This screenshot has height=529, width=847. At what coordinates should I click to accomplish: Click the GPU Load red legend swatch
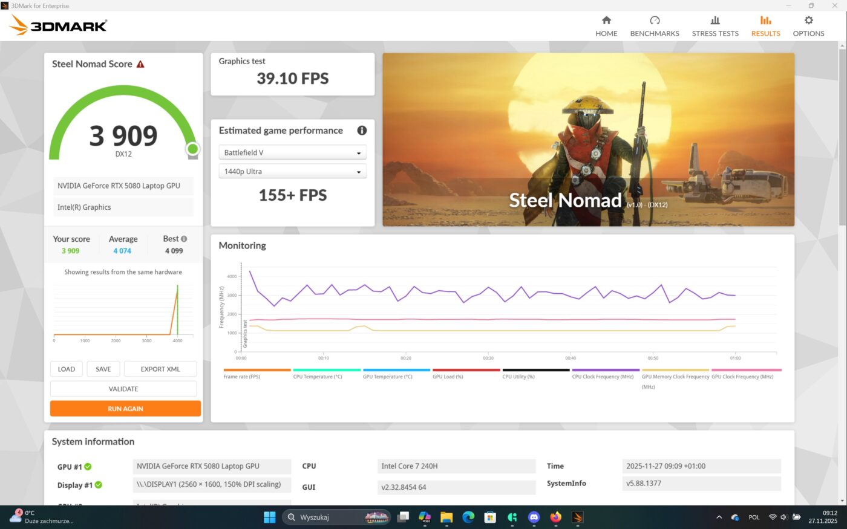pyautogui.click(x=466, y=370)
